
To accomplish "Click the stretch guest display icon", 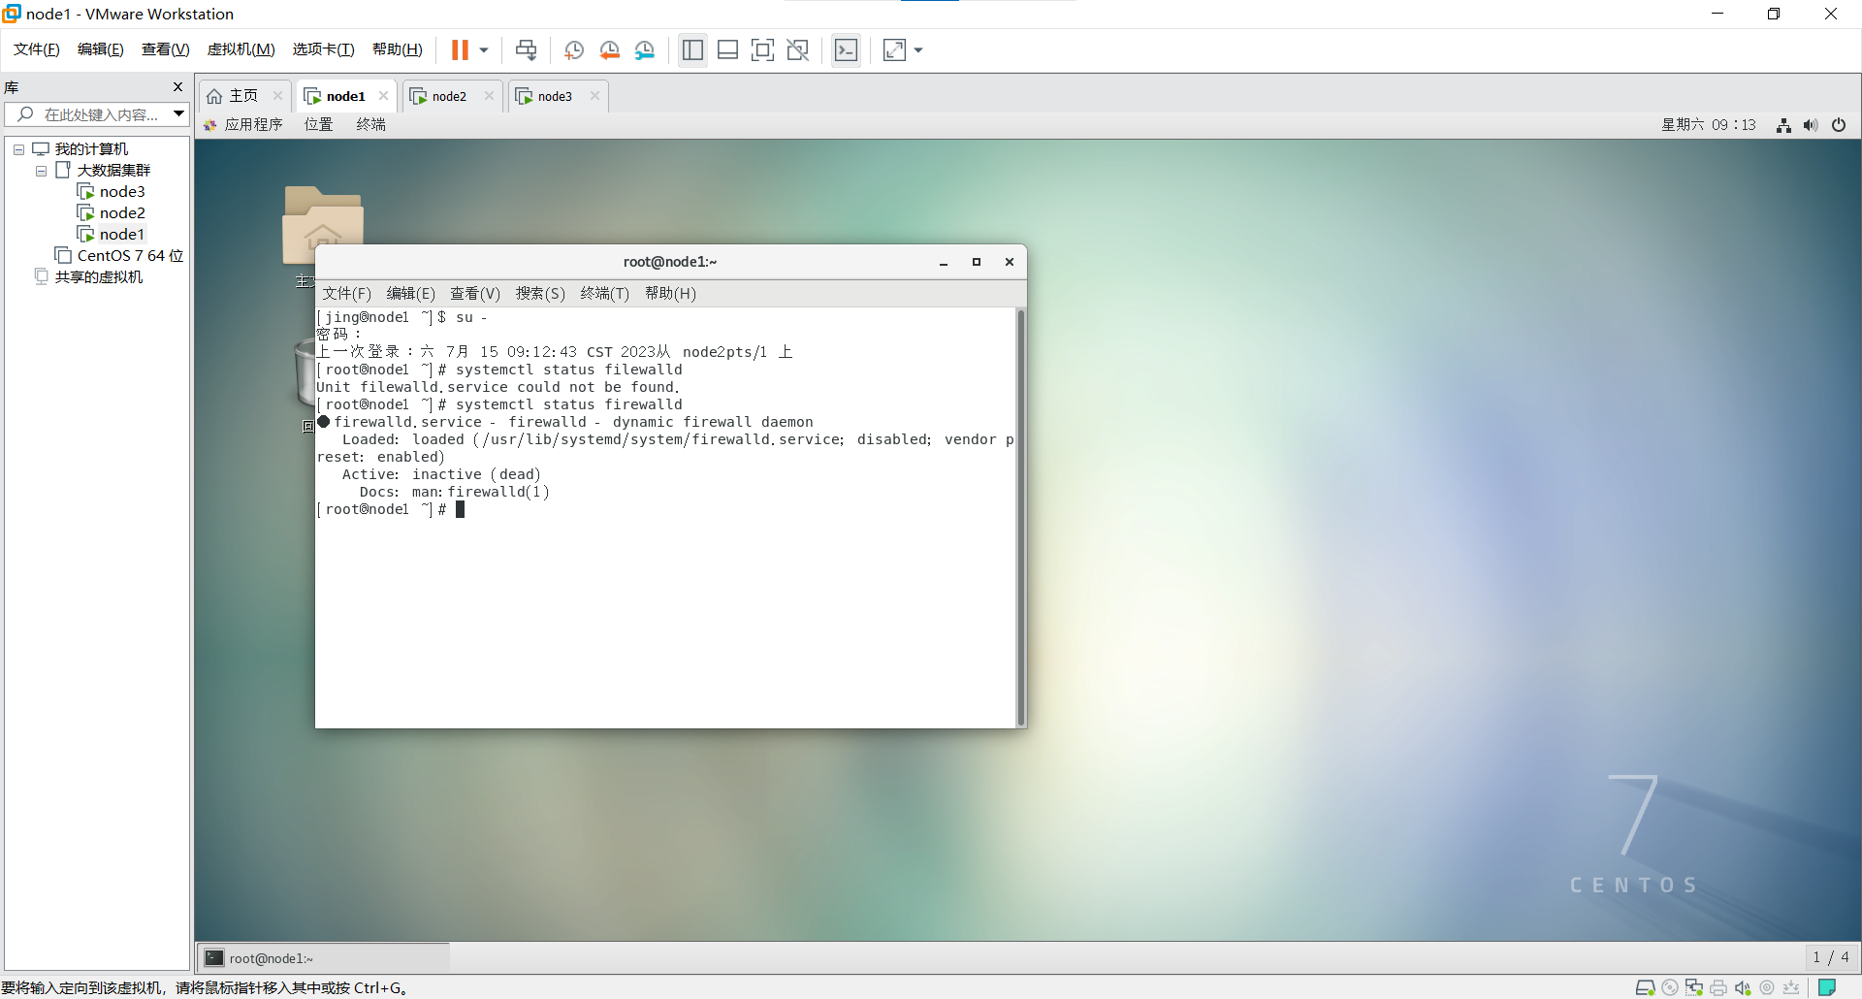I will point(894,49).
